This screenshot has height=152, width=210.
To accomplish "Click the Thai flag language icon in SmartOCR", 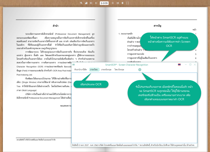I will (179, 64).
